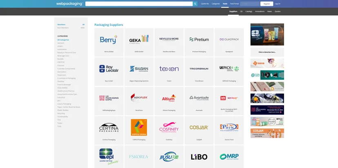Screen dimensions: 338x168
Task: Open the Pretium Packaging supplier card
Action: (199, 42)
